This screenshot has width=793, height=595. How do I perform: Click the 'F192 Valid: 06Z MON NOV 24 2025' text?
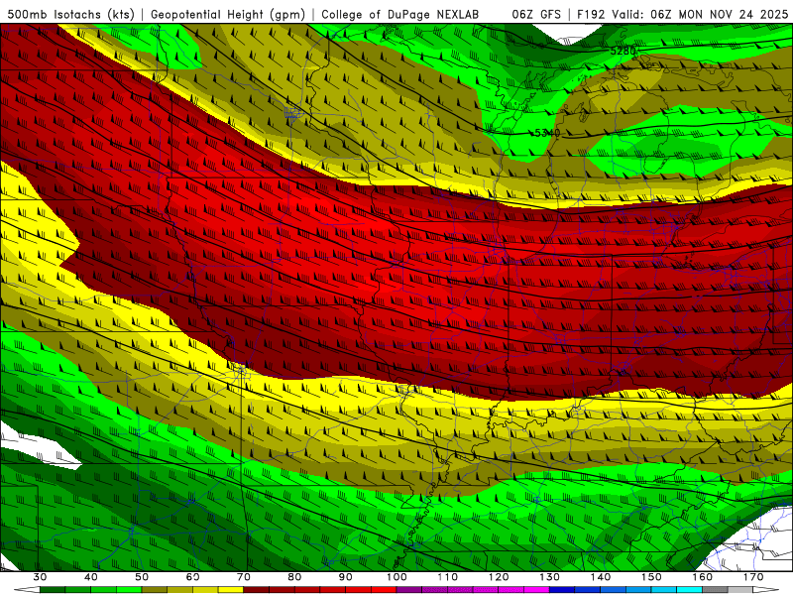(682, 14)
